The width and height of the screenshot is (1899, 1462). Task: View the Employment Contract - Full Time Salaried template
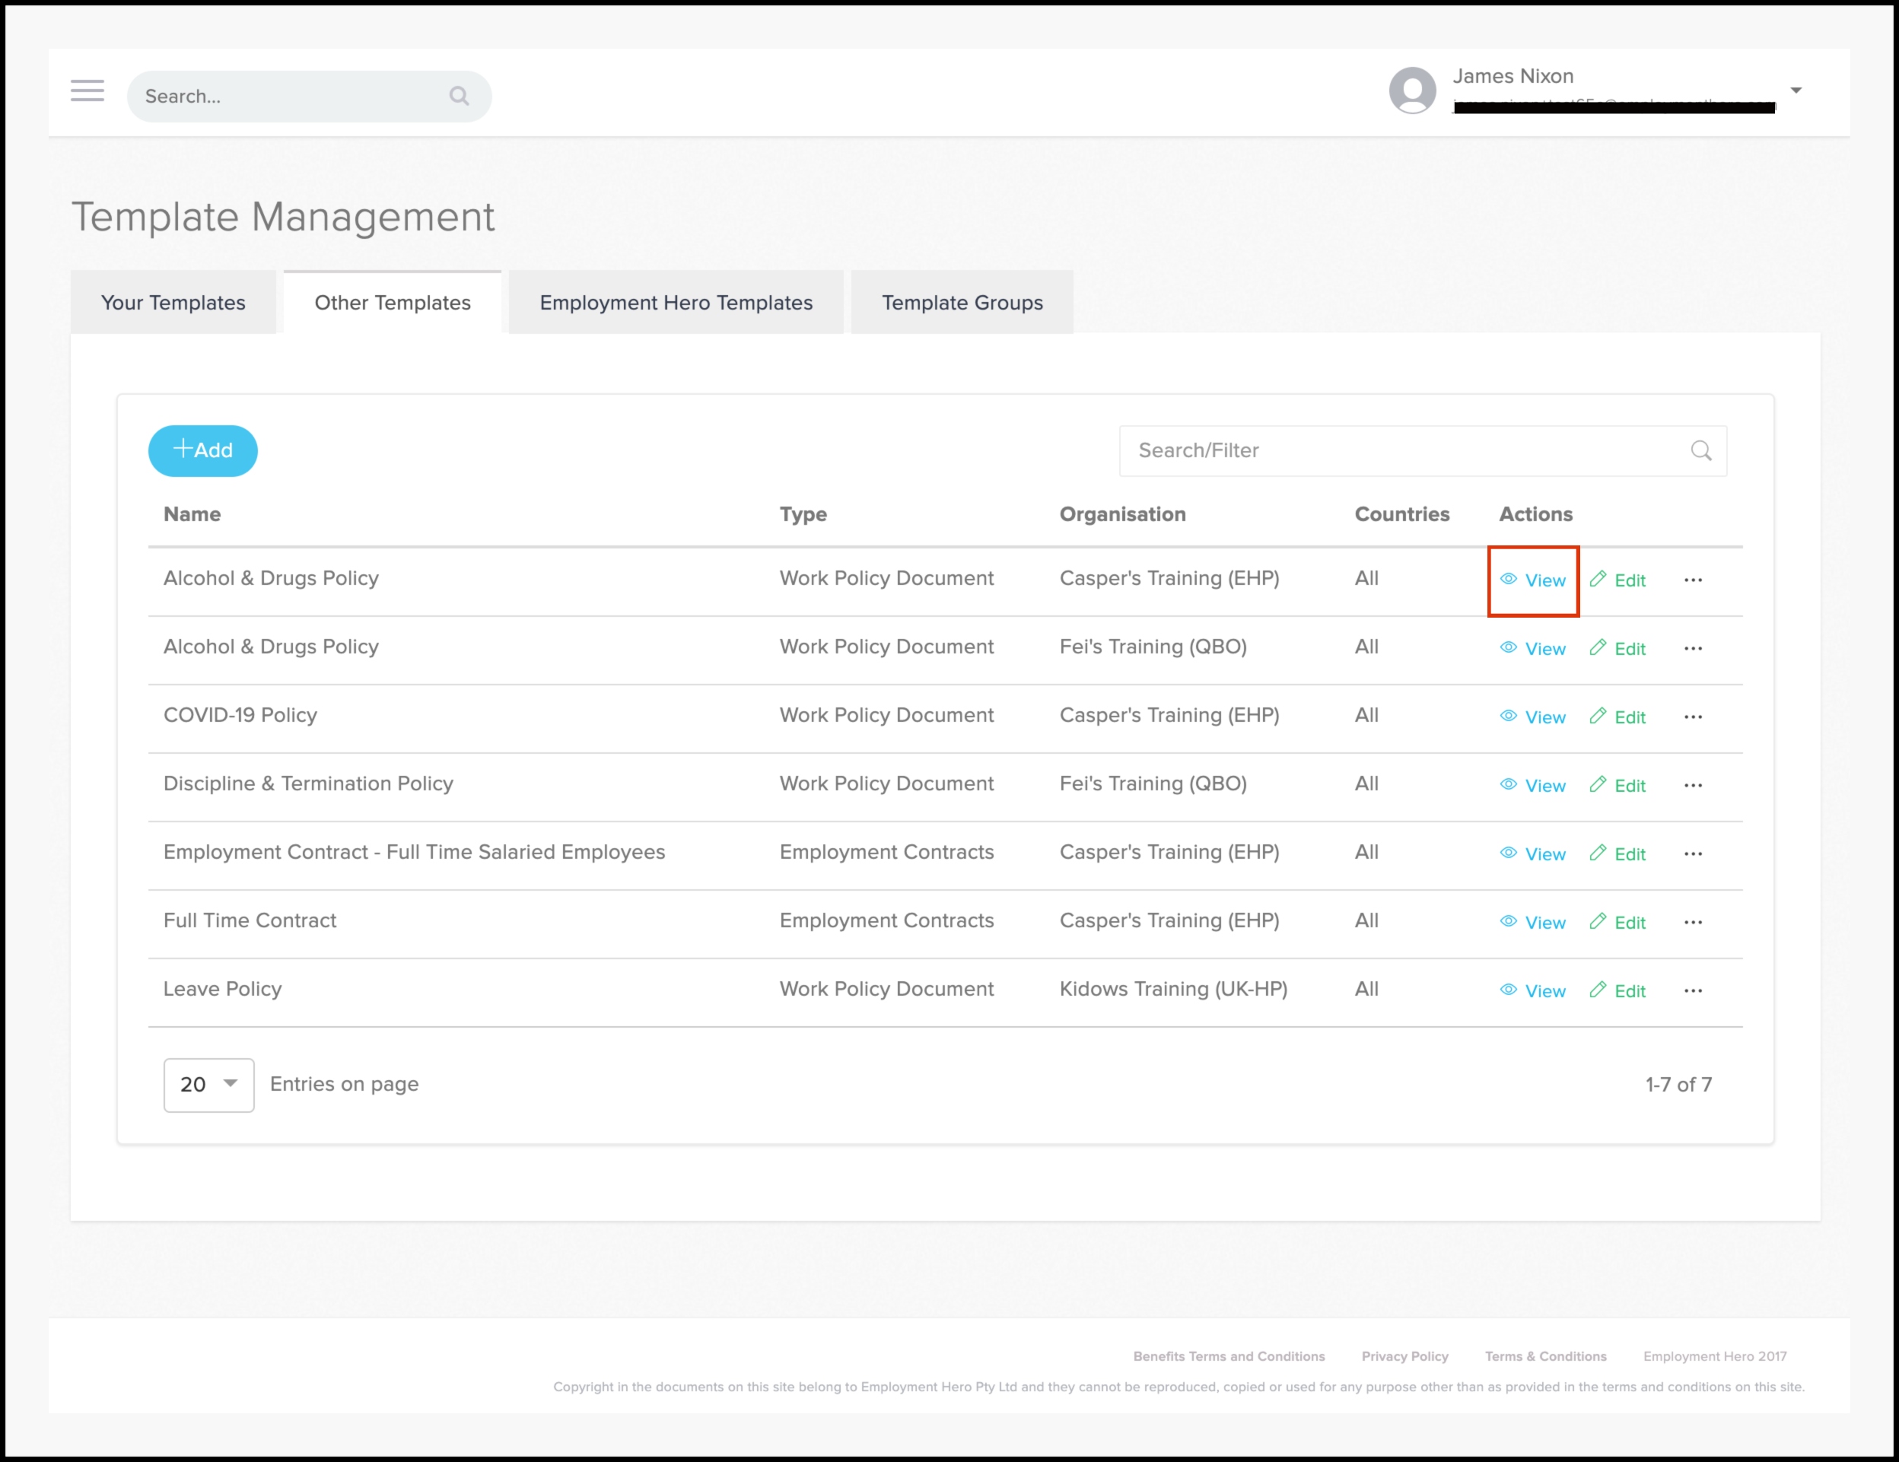[x=1533, y=853]
